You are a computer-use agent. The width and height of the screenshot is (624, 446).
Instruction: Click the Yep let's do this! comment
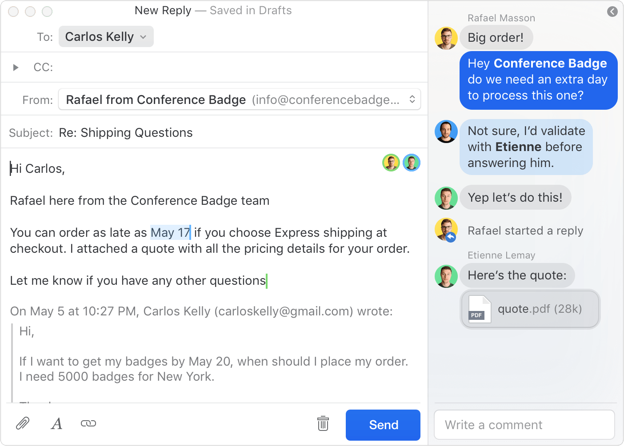[x=515, y=197]
